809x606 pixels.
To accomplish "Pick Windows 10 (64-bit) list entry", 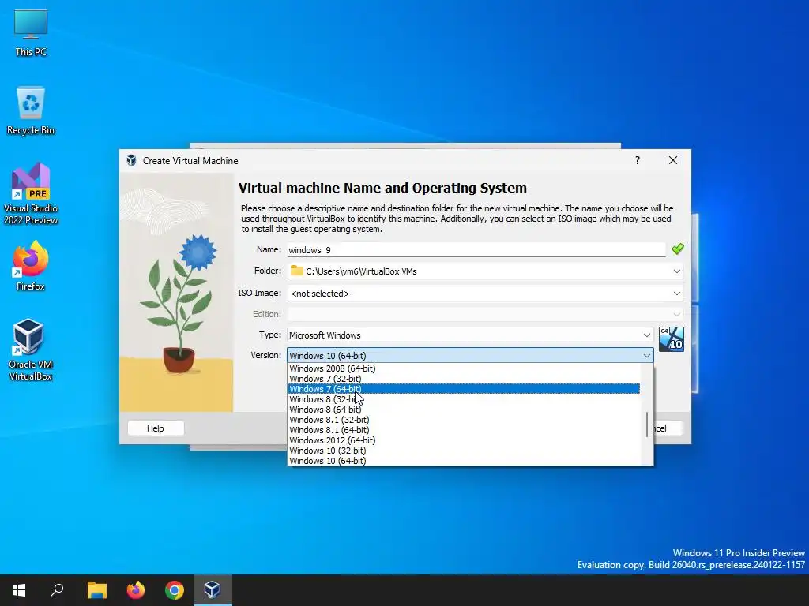I will click(463, 461).
